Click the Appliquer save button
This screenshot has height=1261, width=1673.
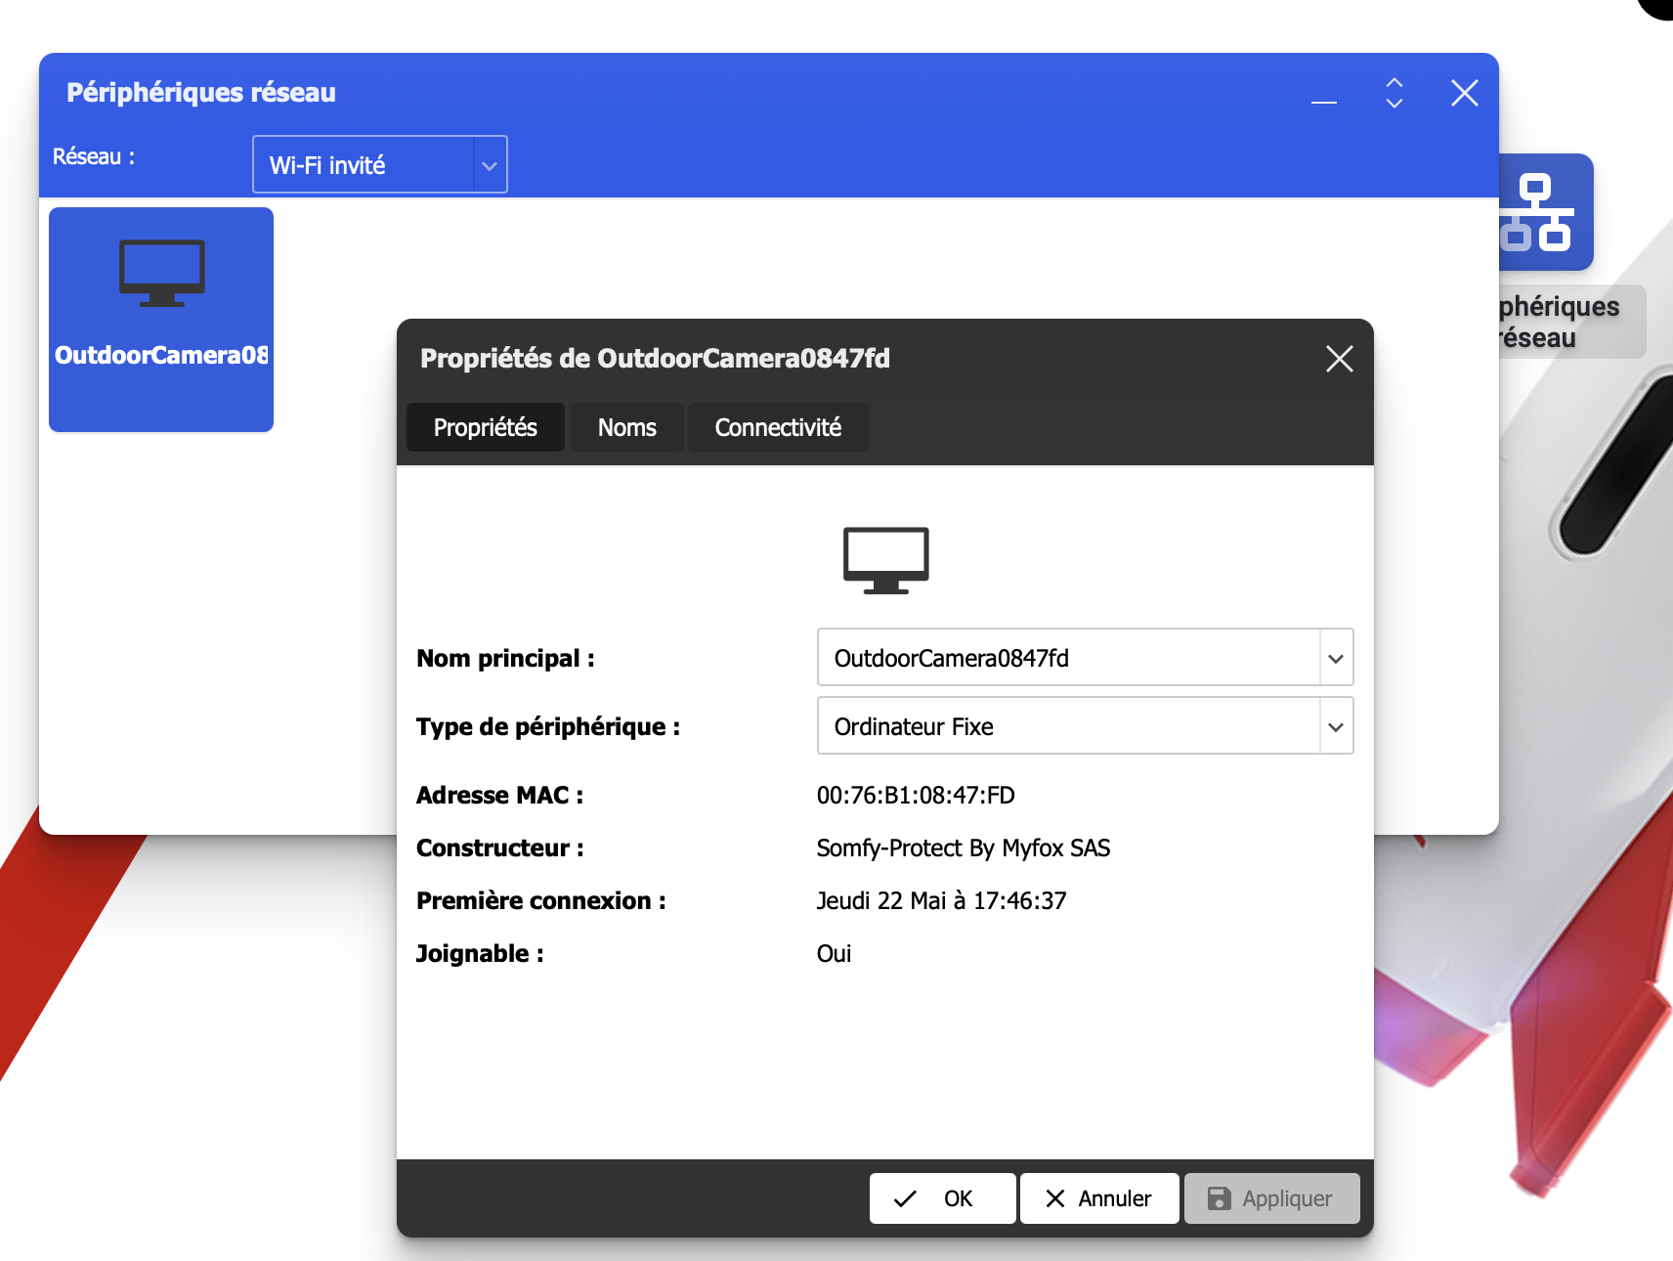coord(1271,1198)
